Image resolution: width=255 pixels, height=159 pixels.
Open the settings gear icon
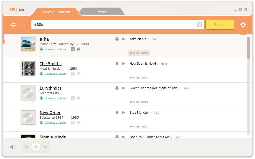point(243,25)
